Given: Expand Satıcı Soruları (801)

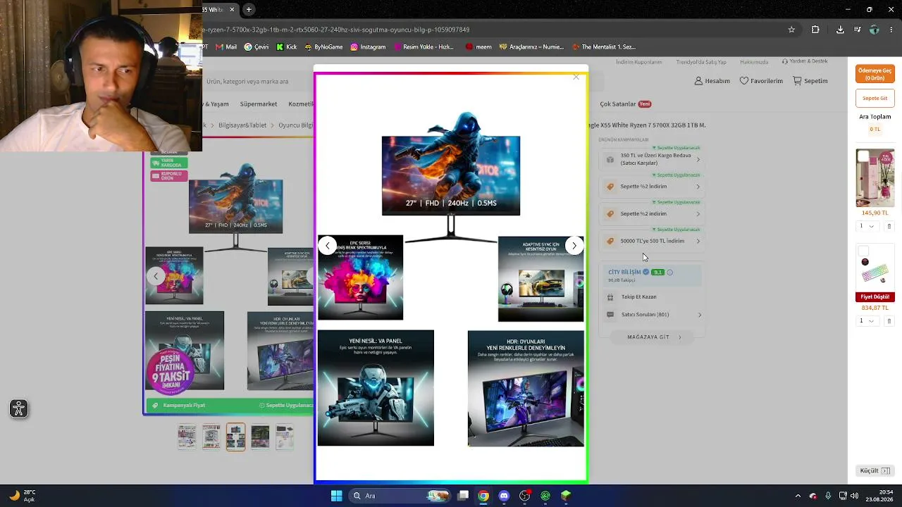Looking at the screenshot, I should pyautogui.click(x=653, y=315).
